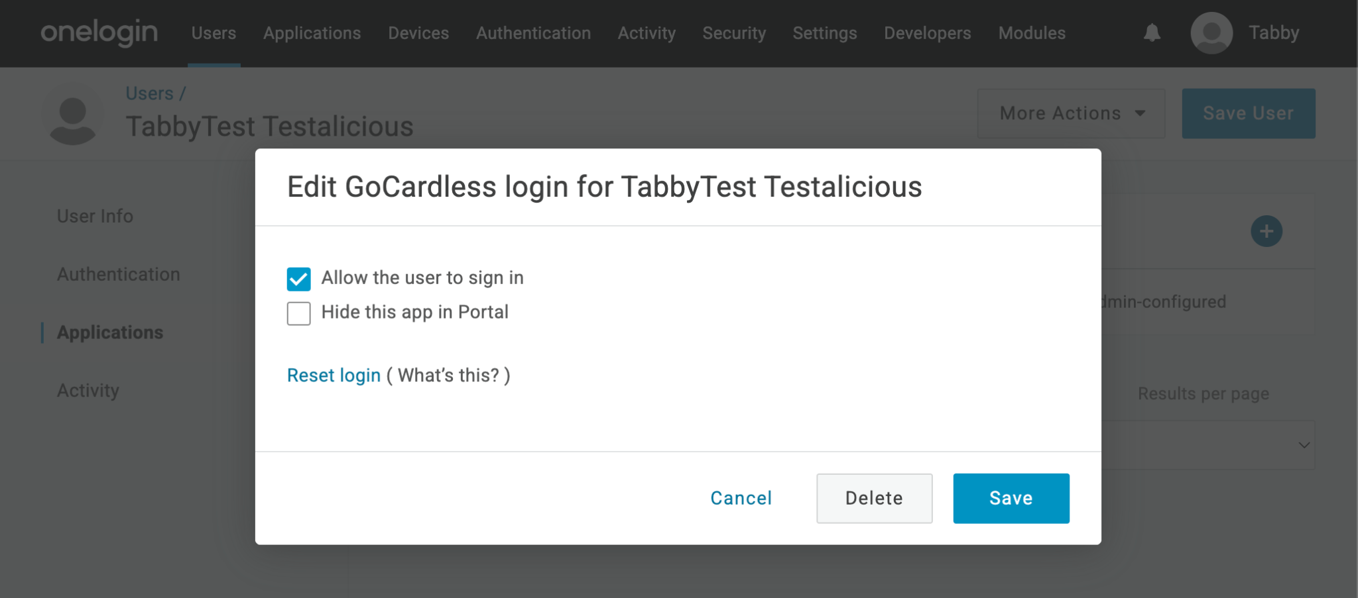The image size is (1358, 598).
Task: Uncheck Allow the user to sign in
Action: [298, 279]
